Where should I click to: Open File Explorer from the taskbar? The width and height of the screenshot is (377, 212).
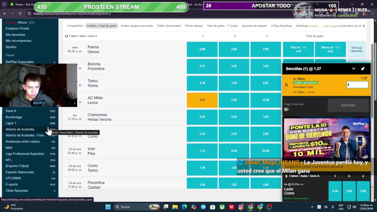point(175,207)
